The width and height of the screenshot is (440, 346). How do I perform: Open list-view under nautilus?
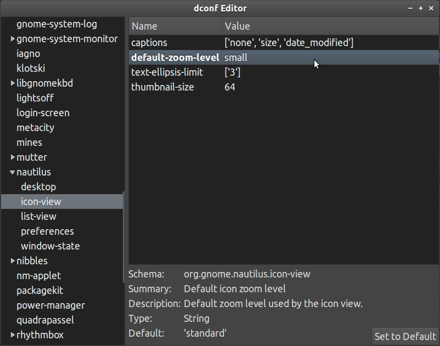click(38, 217)
